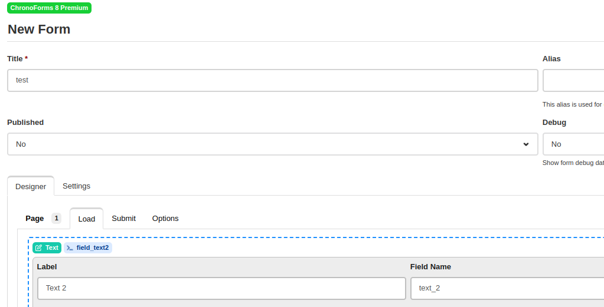Focus the empty Alias input field
Image resolution: width=604 pixels, height=307 pixels.
(x=573, y=80)
